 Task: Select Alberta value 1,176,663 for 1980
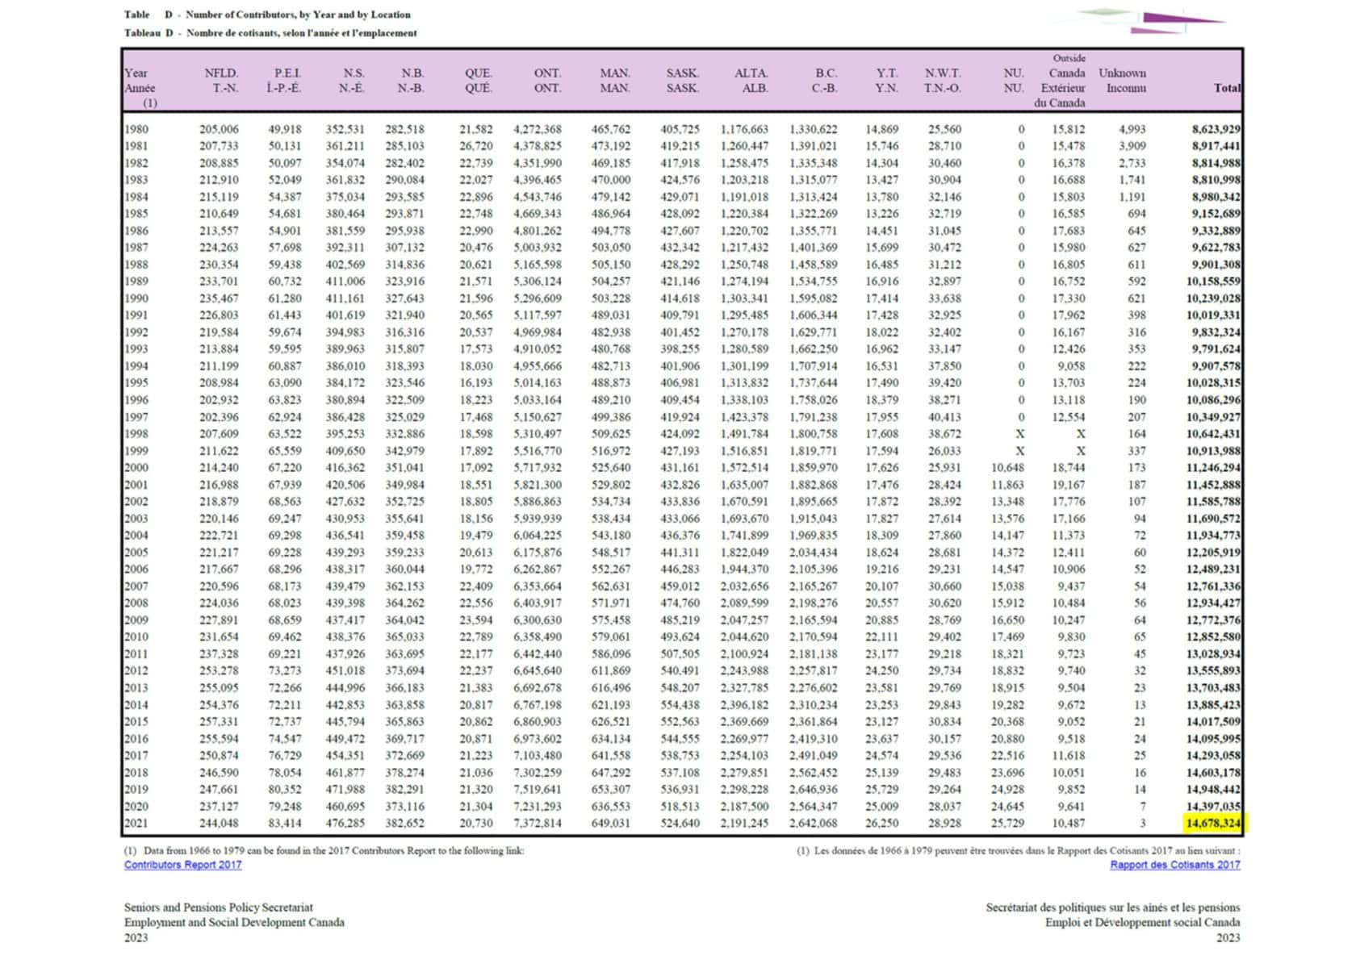pyautogui.click(x=744, y=129)
